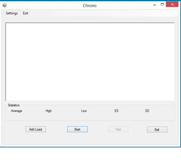Select the ES statistics label
Screen dimensions: 181x164
pos(117,111)
